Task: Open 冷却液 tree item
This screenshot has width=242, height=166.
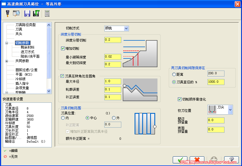Action: click(20, 79)
